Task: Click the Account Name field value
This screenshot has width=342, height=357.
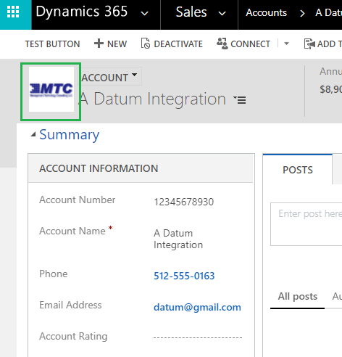Action: click(x=178, y=239)
